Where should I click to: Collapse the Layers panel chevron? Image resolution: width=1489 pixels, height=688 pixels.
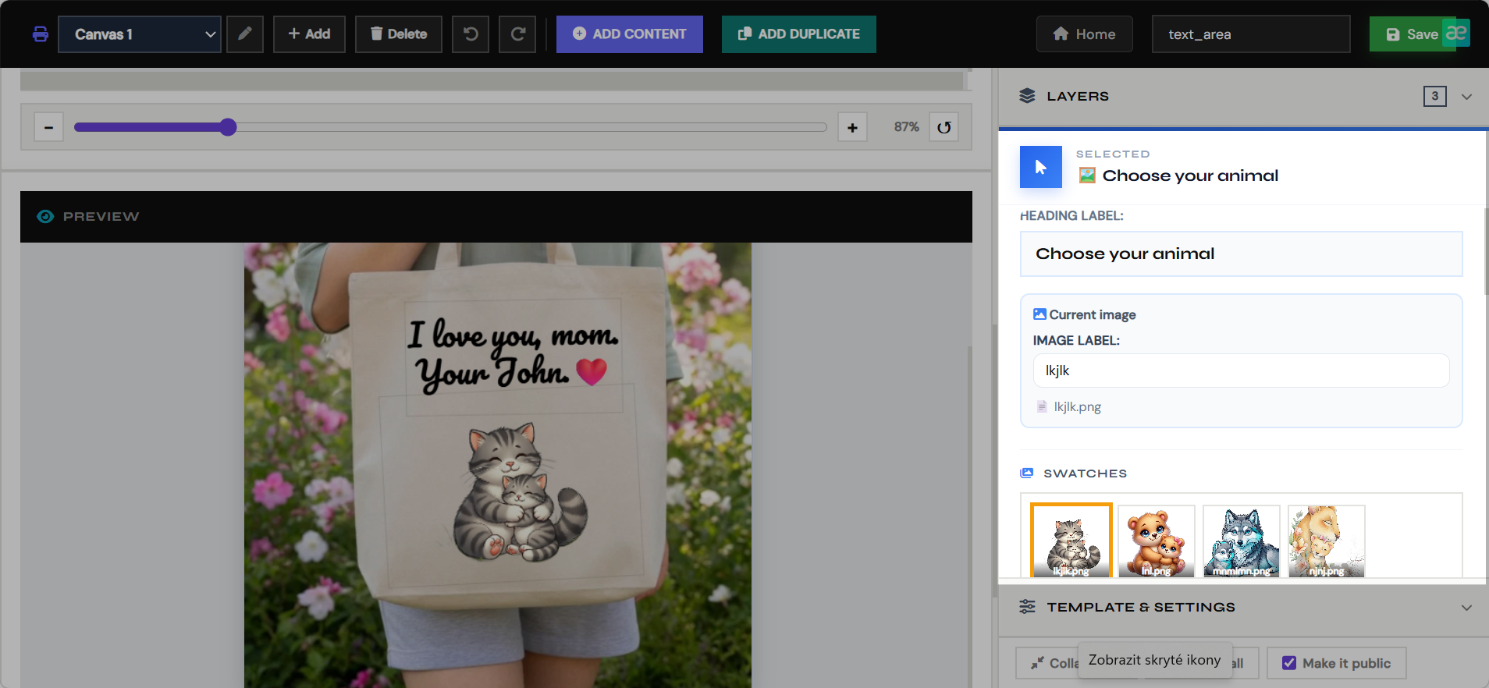point(1467,97)
